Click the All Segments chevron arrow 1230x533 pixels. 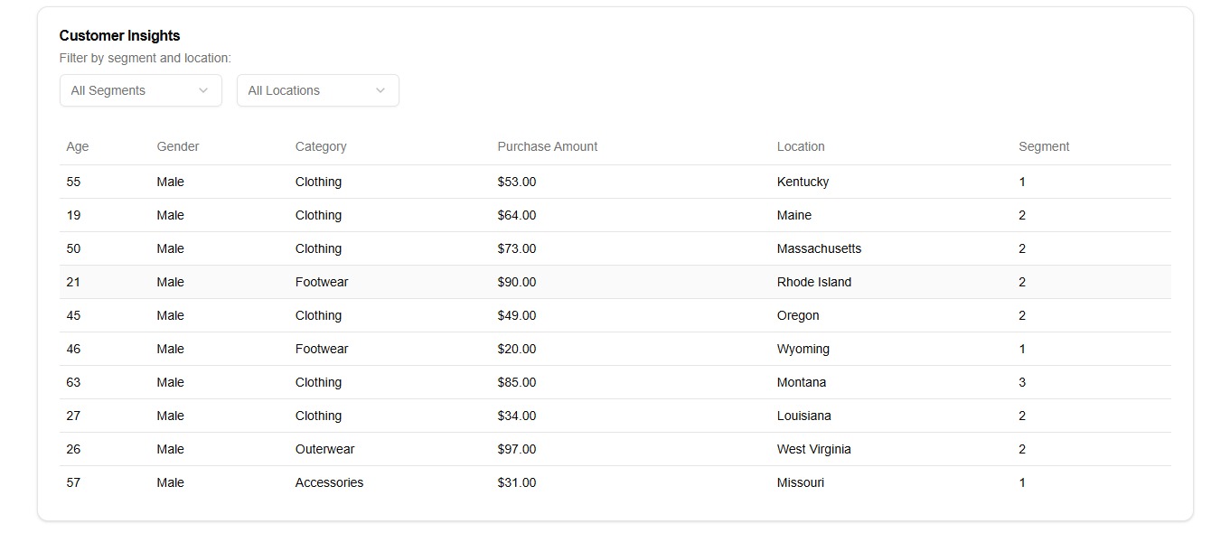203,90
